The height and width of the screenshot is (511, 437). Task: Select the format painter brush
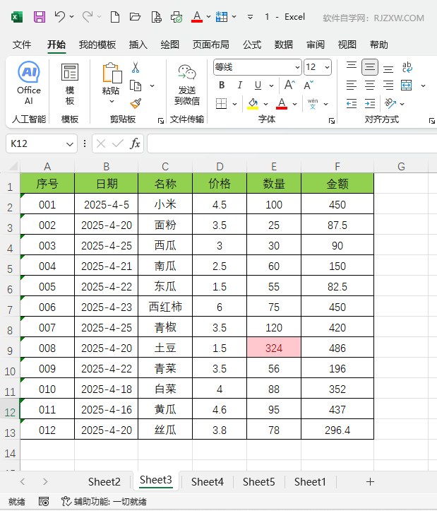(136, 104)
